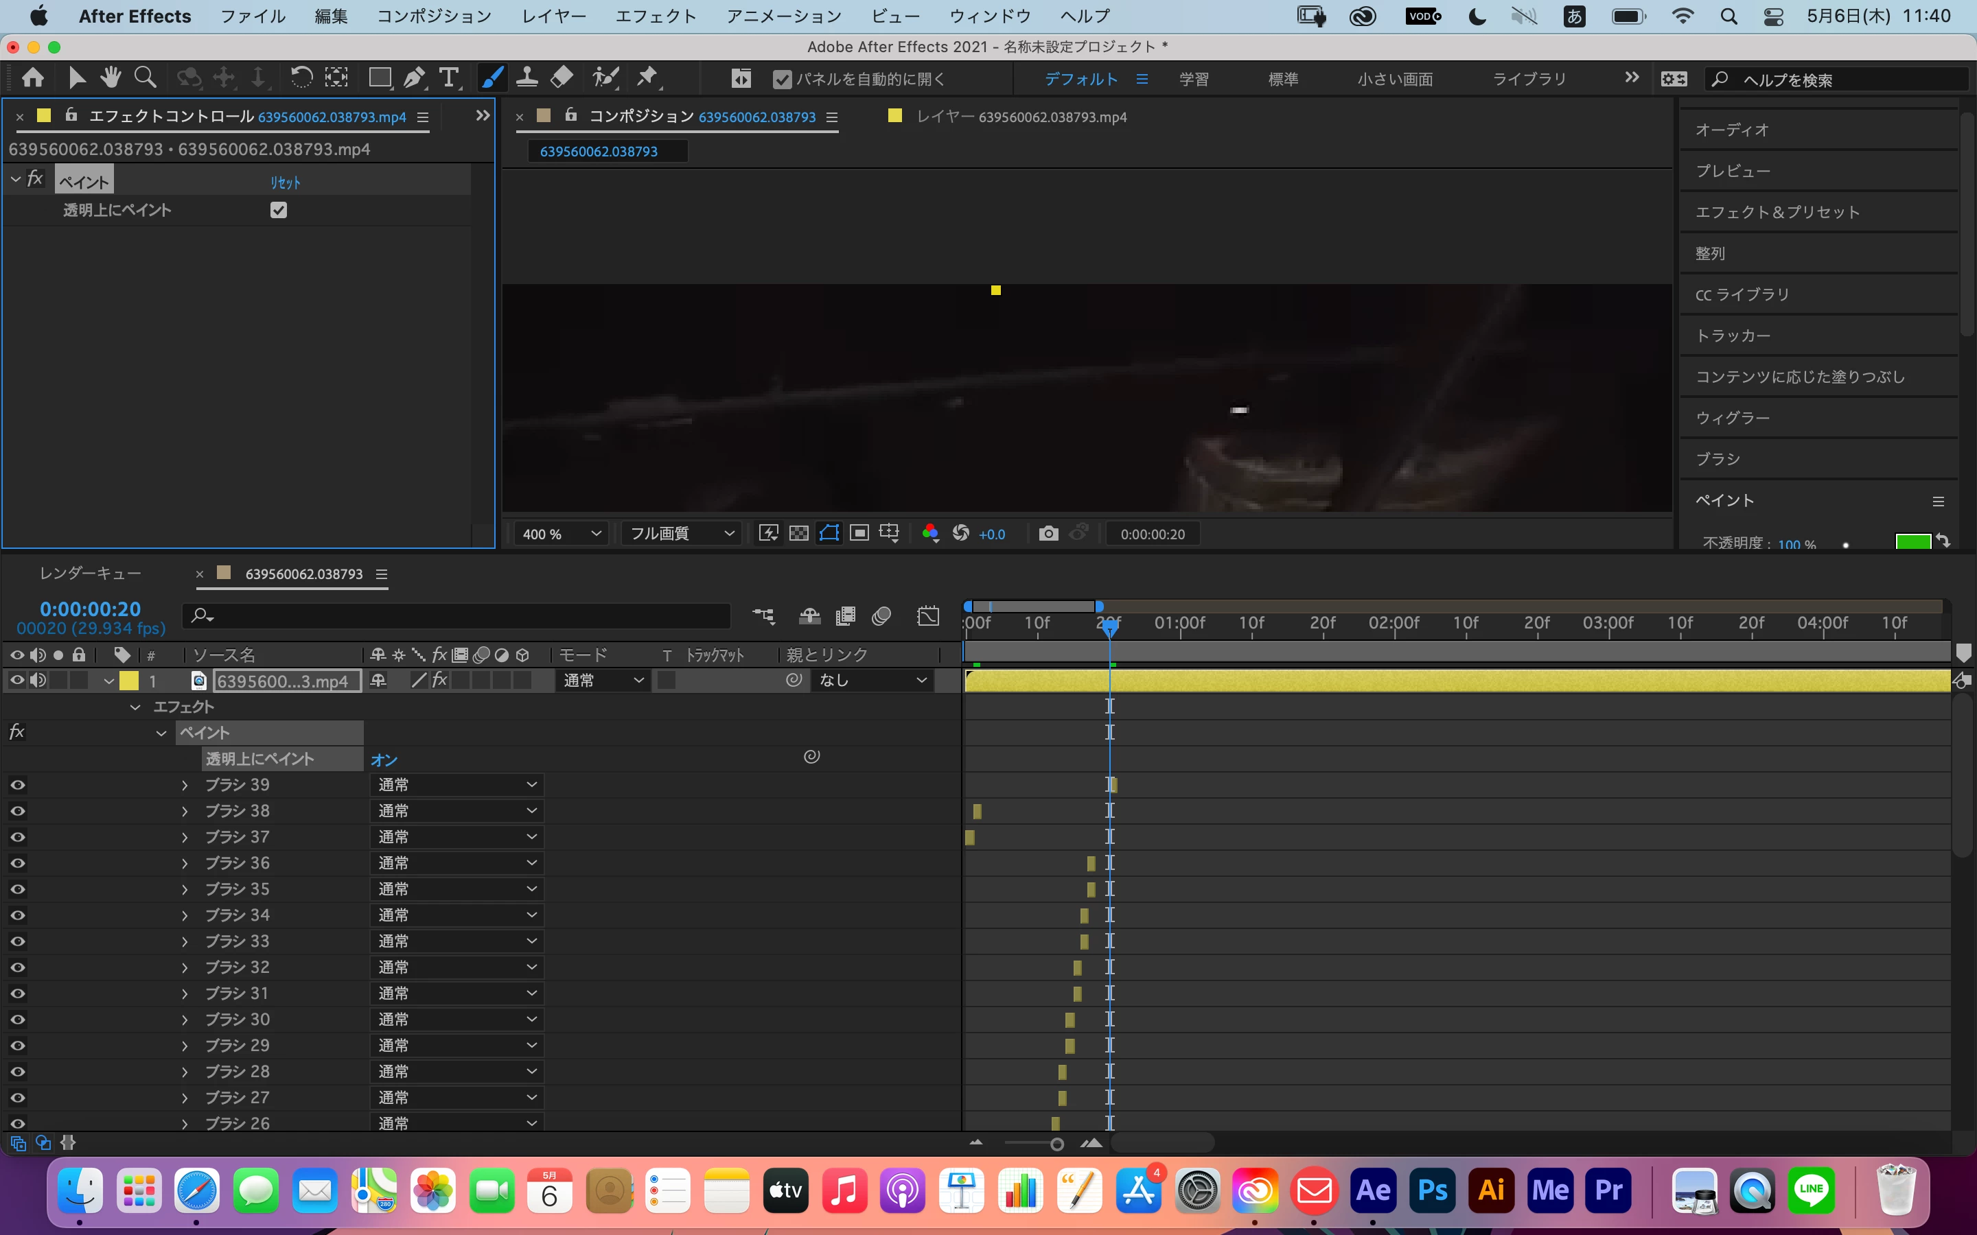1977x1235 pixels.
Task: Select the Clone Stamp tool
Action: pos(527,78)
